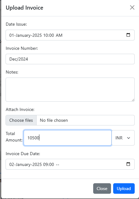The width and height of the screenshot is (139, 199).
Task: Select the day 01 in Date Issue
Action: [x=12, y=35]
